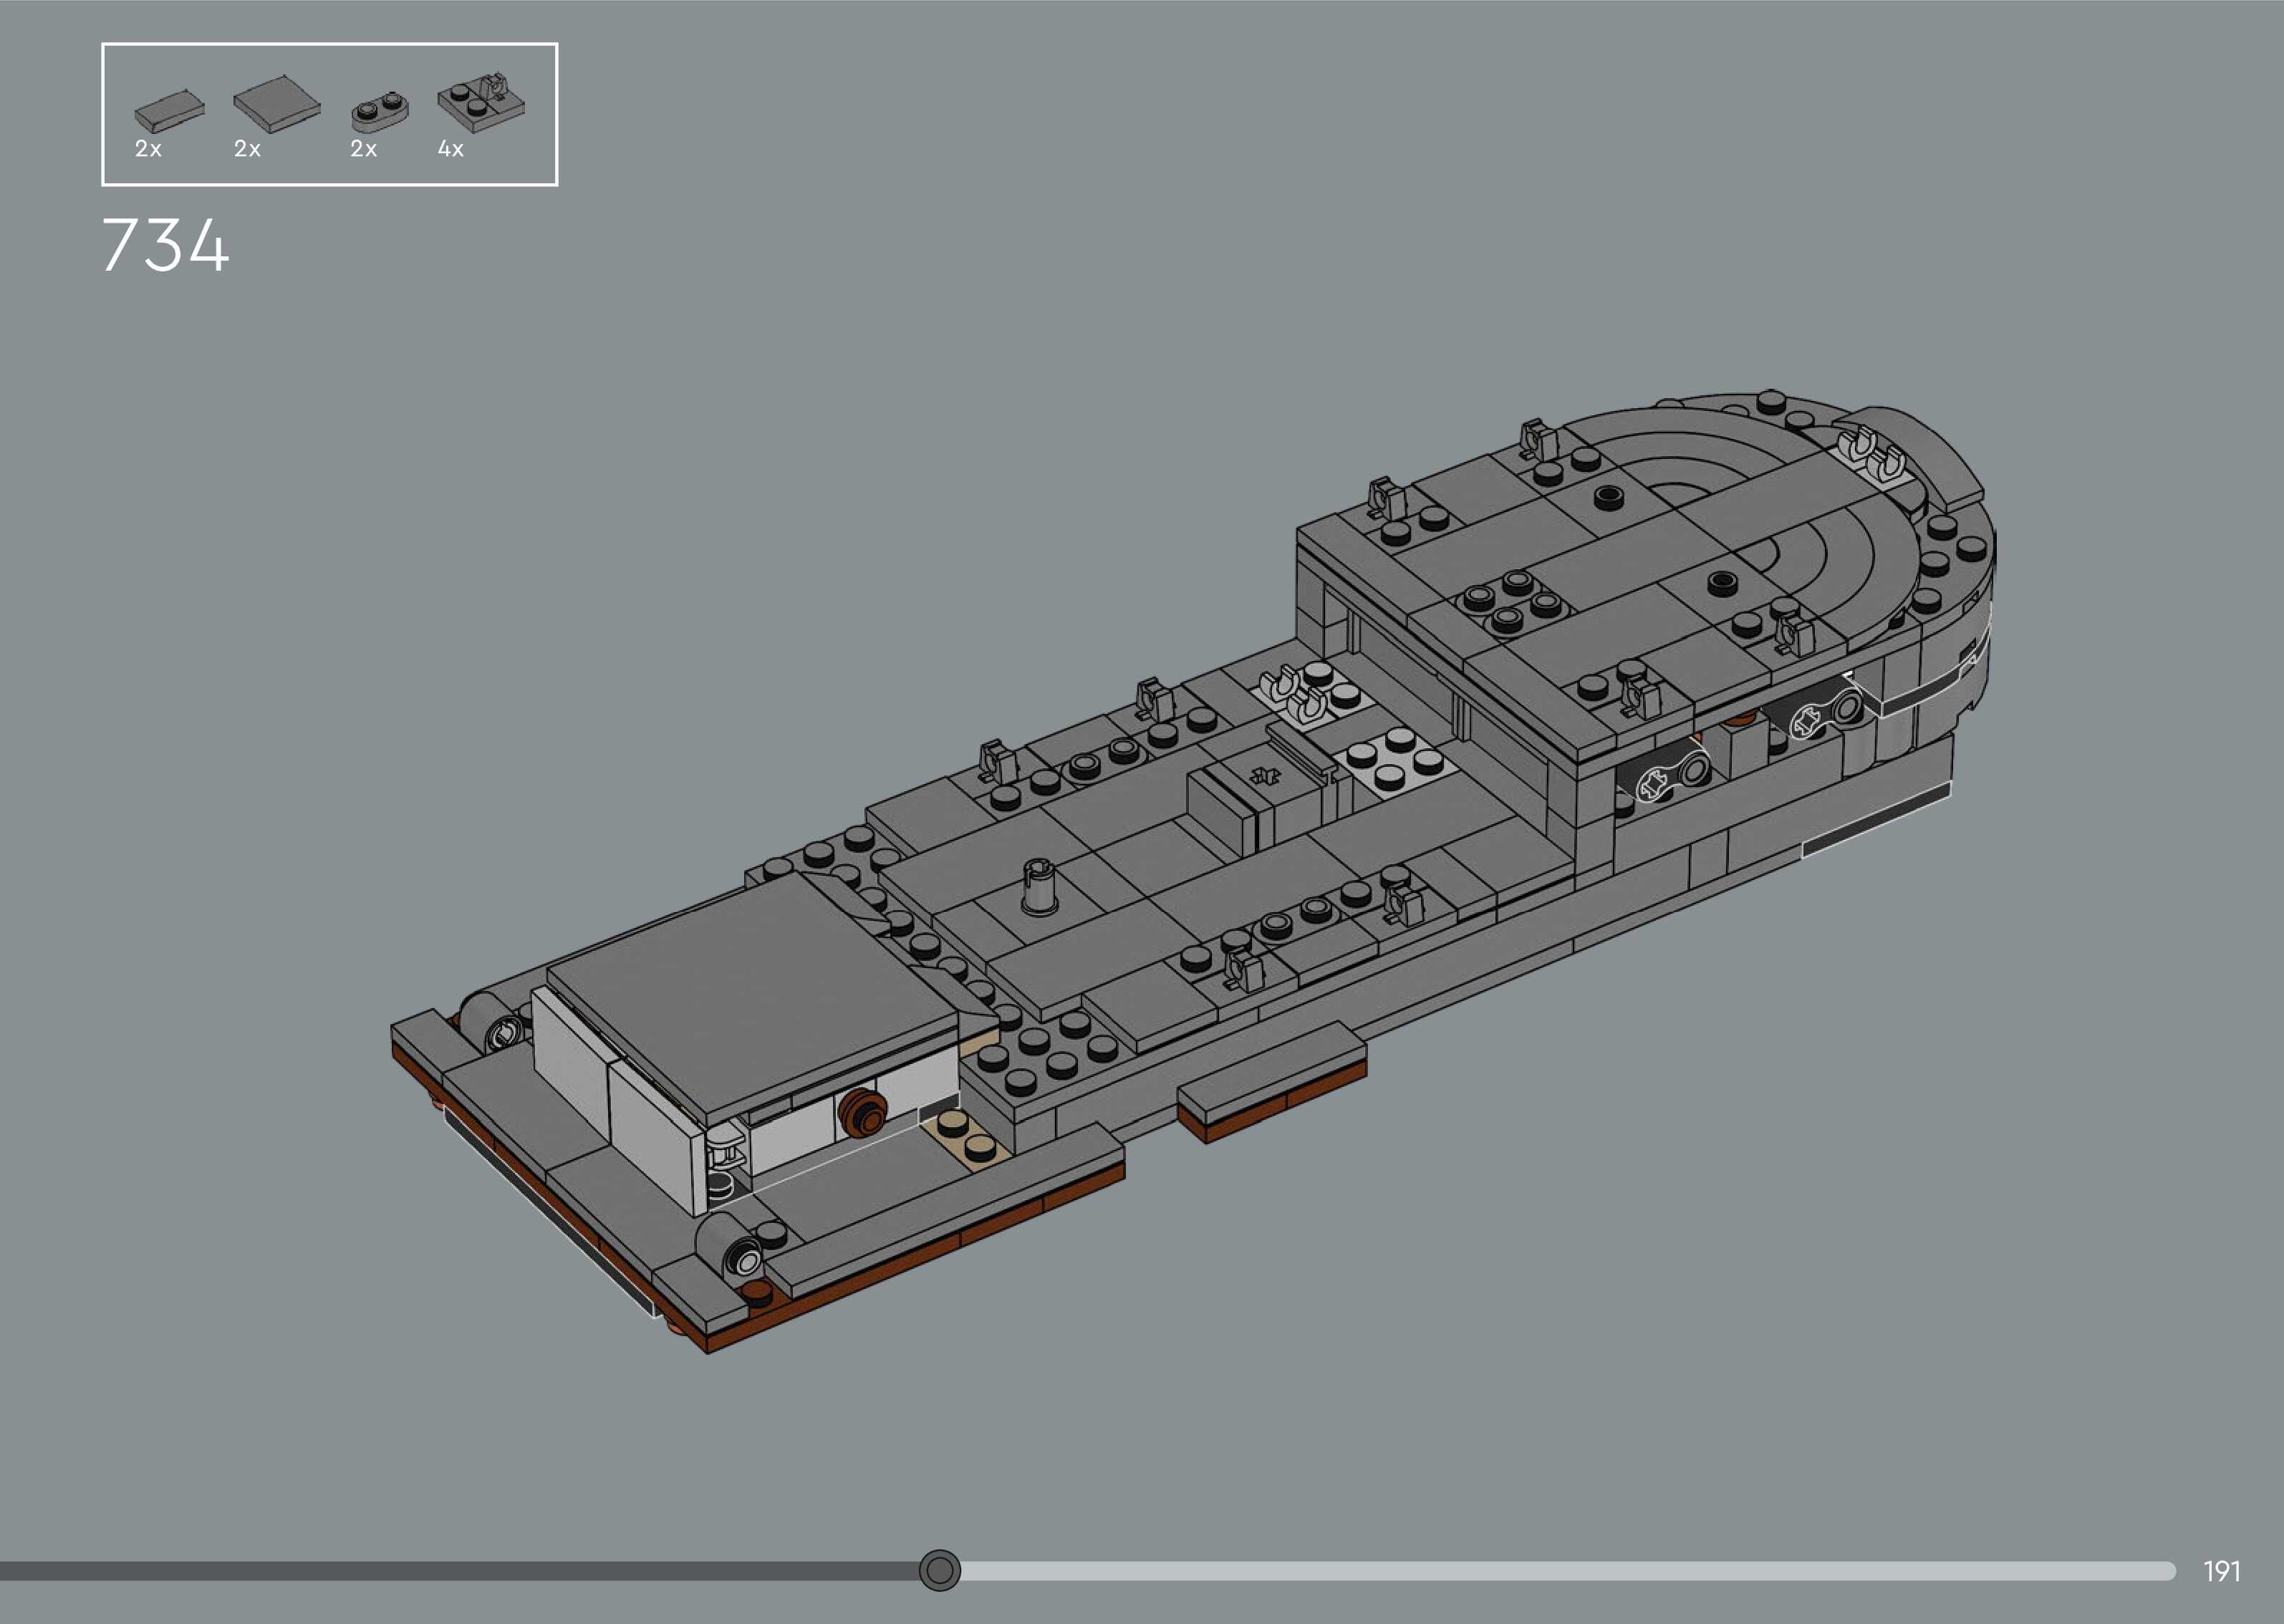Screen dimensions: 2284x1624
Task: Click the upright pin in the model's center
Action: 1041,889
